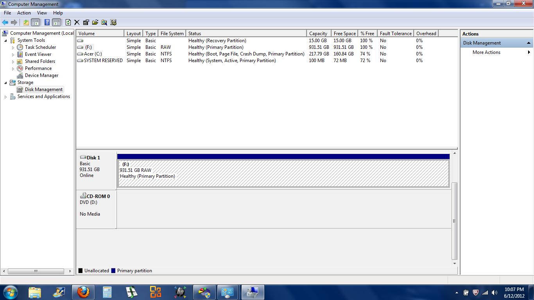The width and height of the screenshot is (534, 300).
Task: Open Help using the blue question mark icon
Action: click(47, 22)
